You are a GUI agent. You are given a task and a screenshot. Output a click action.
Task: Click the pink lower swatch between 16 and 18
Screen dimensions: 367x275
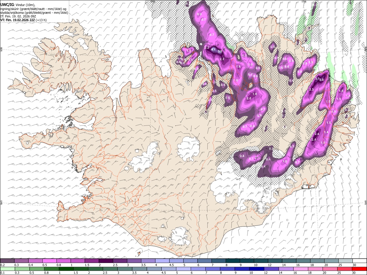300,269
